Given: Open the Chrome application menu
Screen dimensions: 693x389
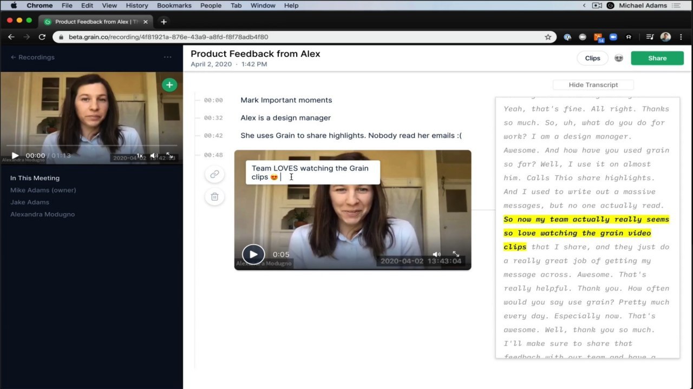Looking at the screenshot, I should point(40,5).
